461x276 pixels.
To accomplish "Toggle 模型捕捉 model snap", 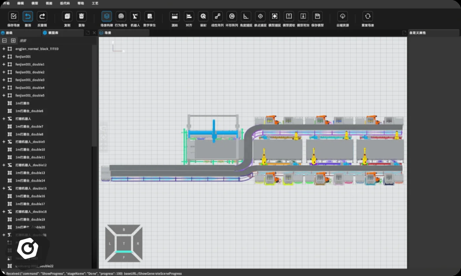I will click(x=275, y=16).
